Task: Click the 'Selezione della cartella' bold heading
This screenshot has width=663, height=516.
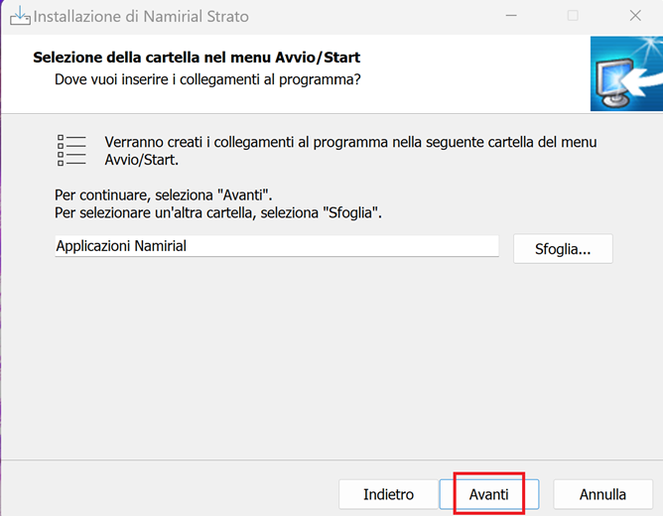Action: click(x=197, y=58)
